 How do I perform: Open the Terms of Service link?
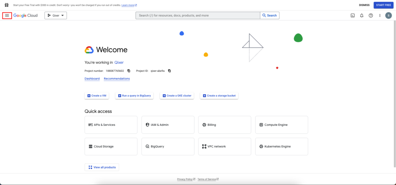[208, 179]
